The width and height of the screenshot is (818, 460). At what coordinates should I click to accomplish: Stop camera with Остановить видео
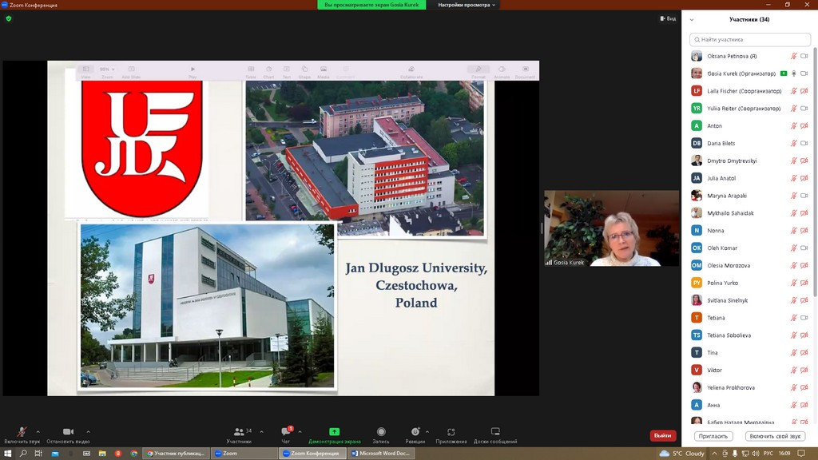pyautogui.click(x=68, y=432)
